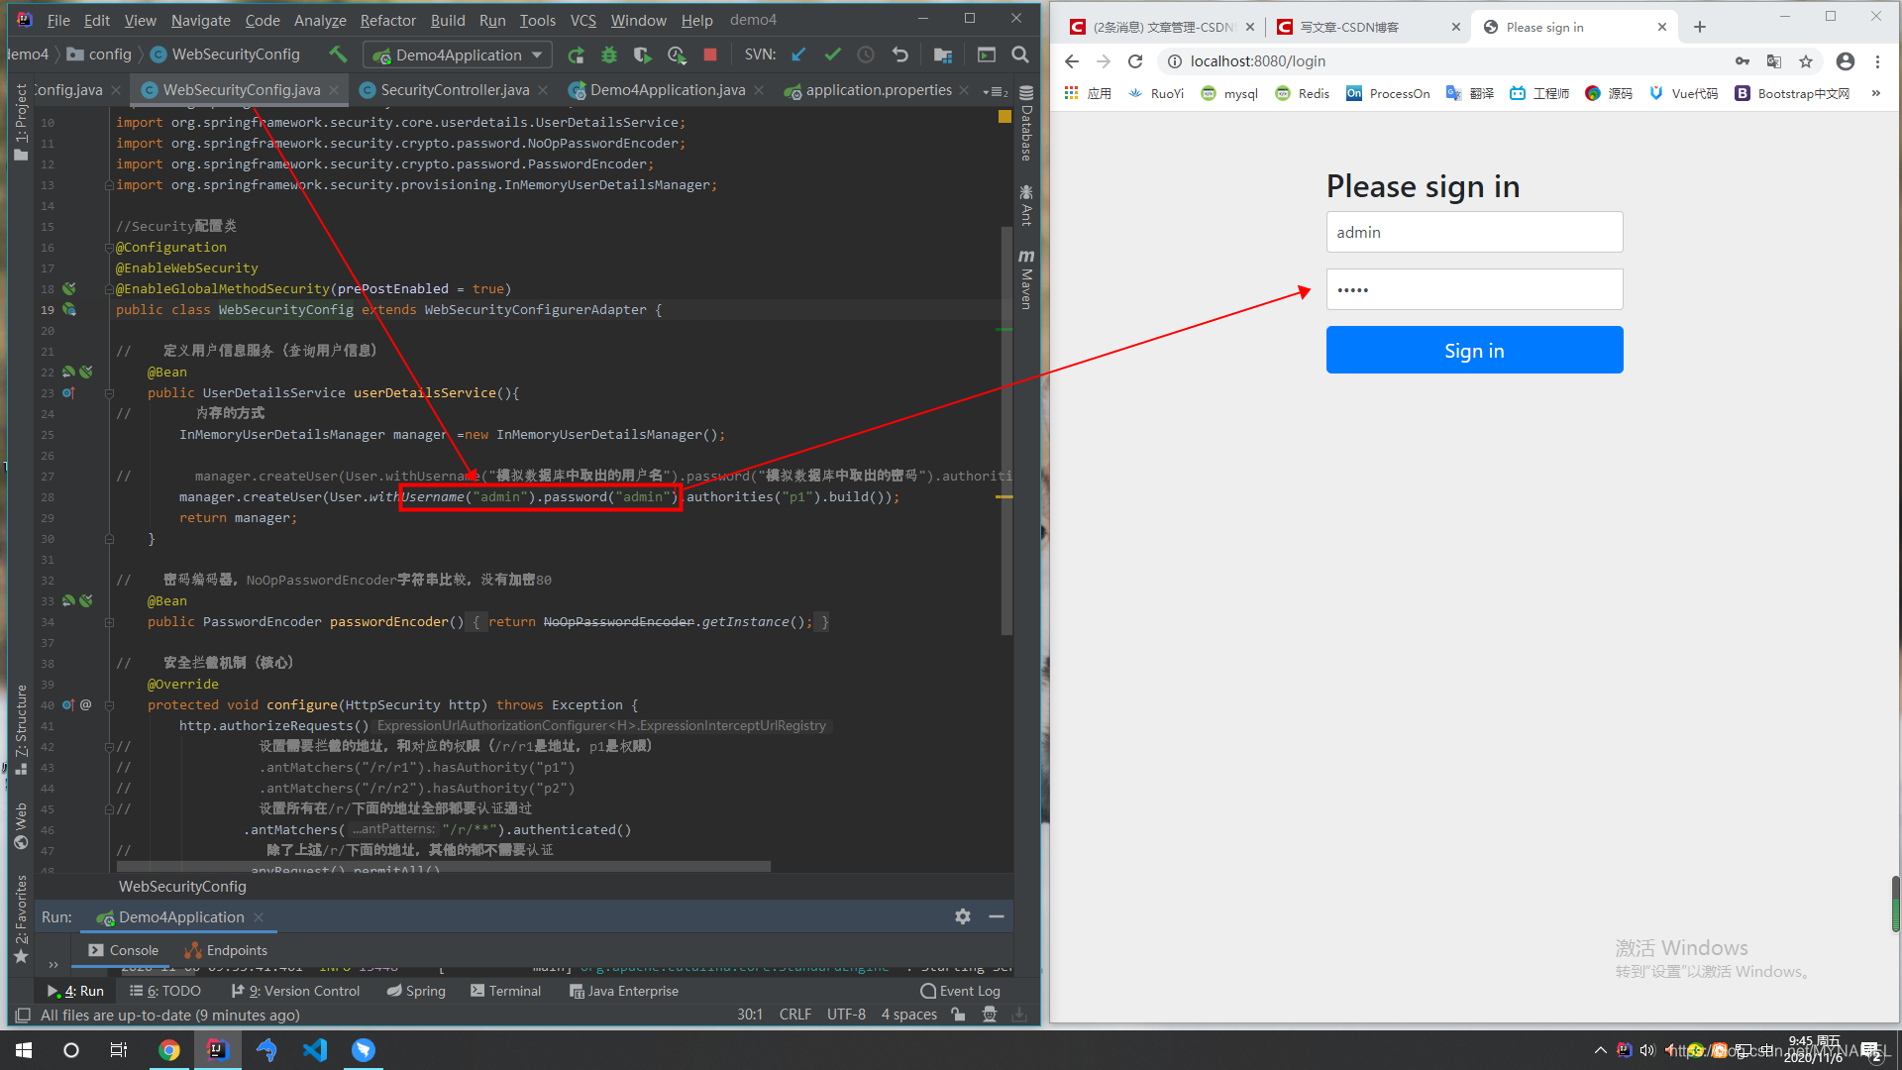Collapse the imports fold marker at line 13

(109, 185)
